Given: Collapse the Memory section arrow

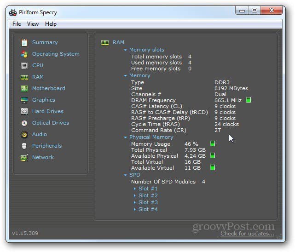Looking at the screenshot, I should 126,76.
